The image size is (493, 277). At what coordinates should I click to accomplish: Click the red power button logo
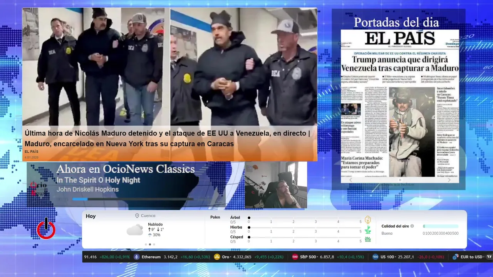[46, 229]
